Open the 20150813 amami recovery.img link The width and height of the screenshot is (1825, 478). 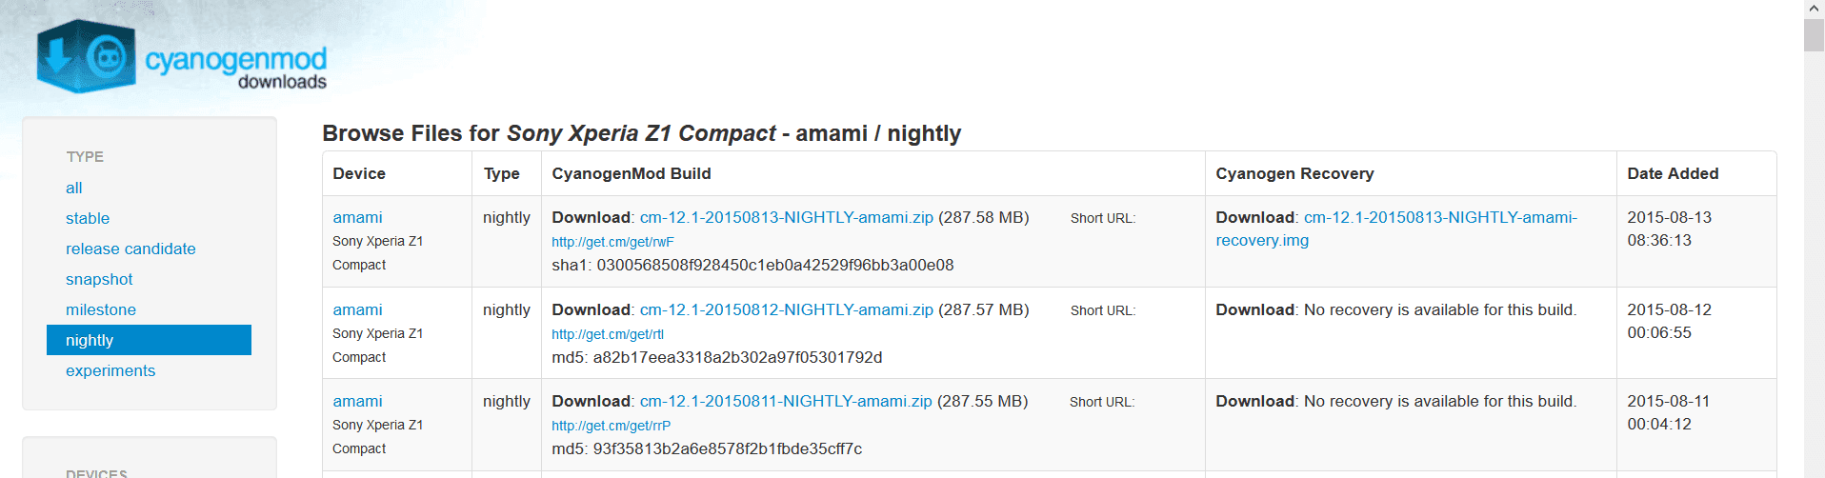pos(1396,229)
